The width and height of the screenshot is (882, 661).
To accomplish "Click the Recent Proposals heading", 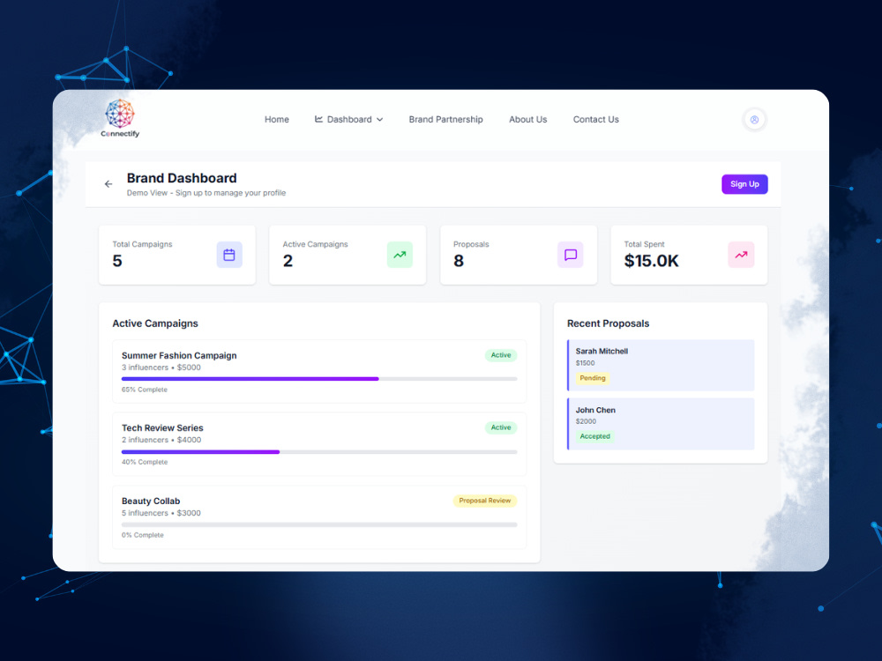I will pyautogui.click(x=608, y=323).
